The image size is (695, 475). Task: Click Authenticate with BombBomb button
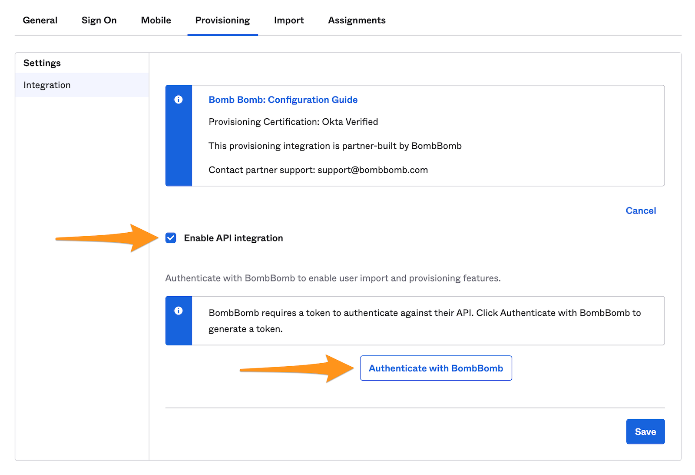click(436, 368)
